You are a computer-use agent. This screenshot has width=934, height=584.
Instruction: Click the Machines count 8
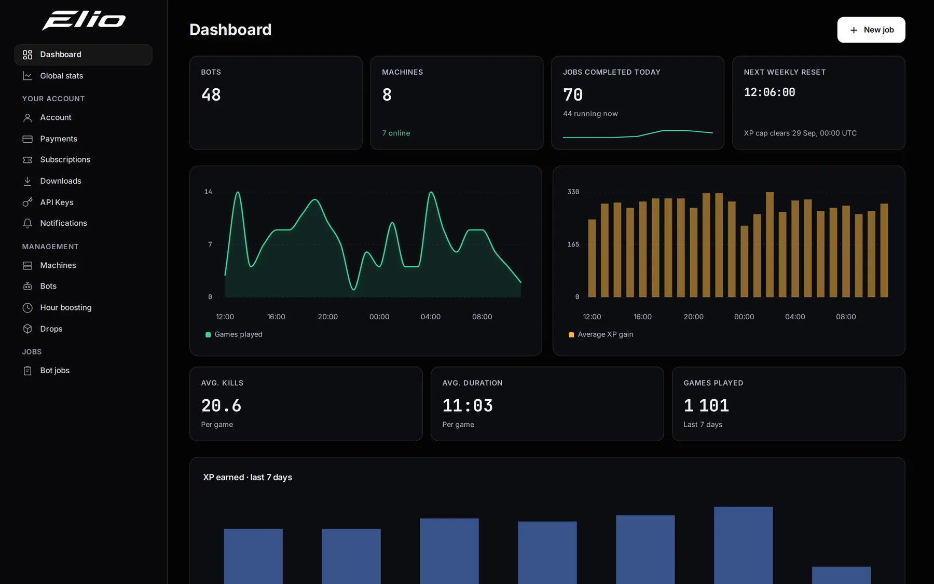387,95
